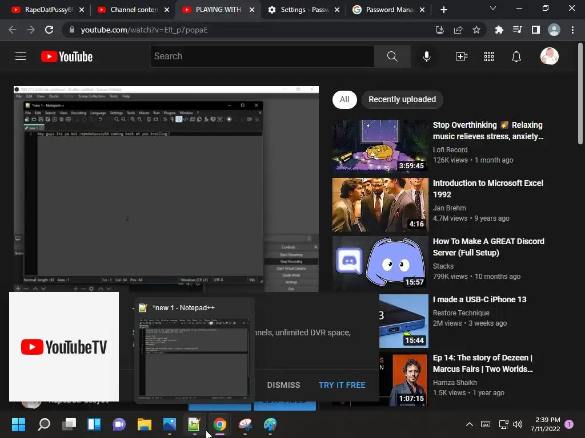
Task: Click the install app icon in address bar
Action: (440, 30)
